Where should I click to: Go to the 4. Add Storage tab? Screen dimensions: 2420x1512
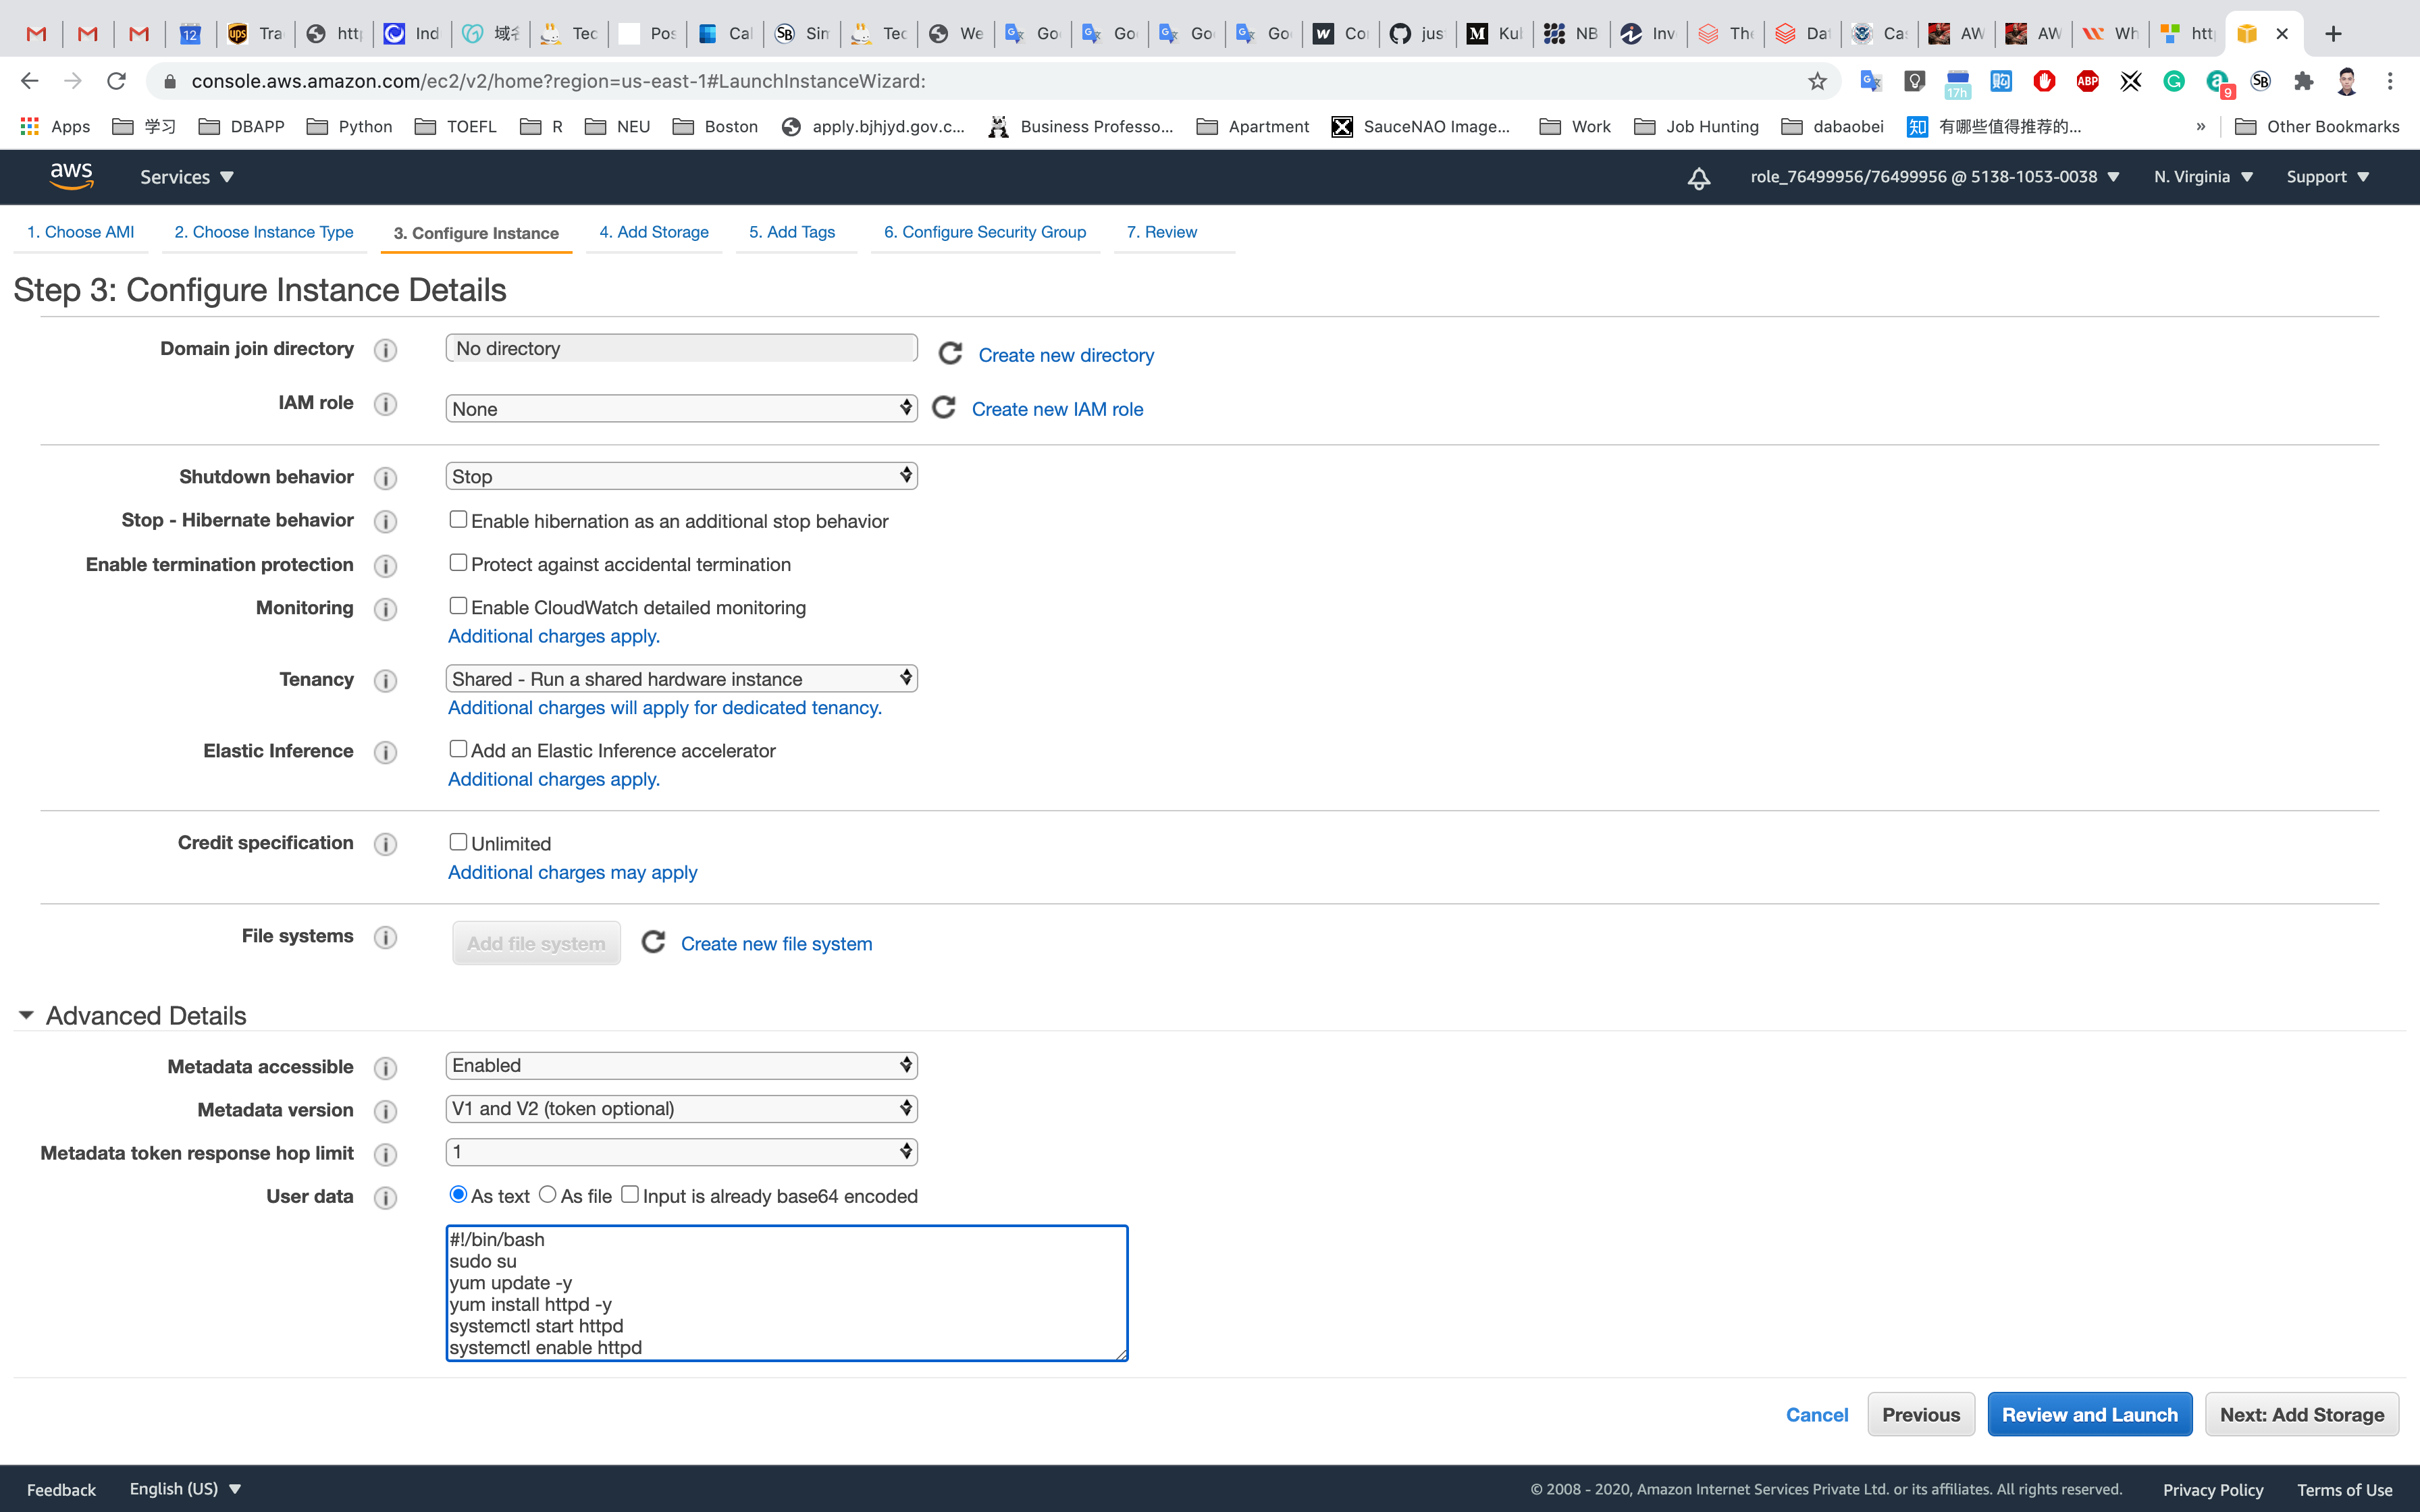(x=654, y=232)
